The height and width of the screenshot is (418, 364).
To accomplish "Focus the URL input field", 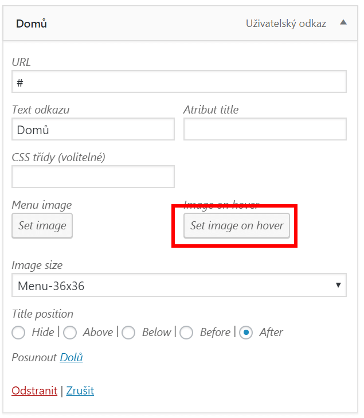I will (x=179, y=81).
